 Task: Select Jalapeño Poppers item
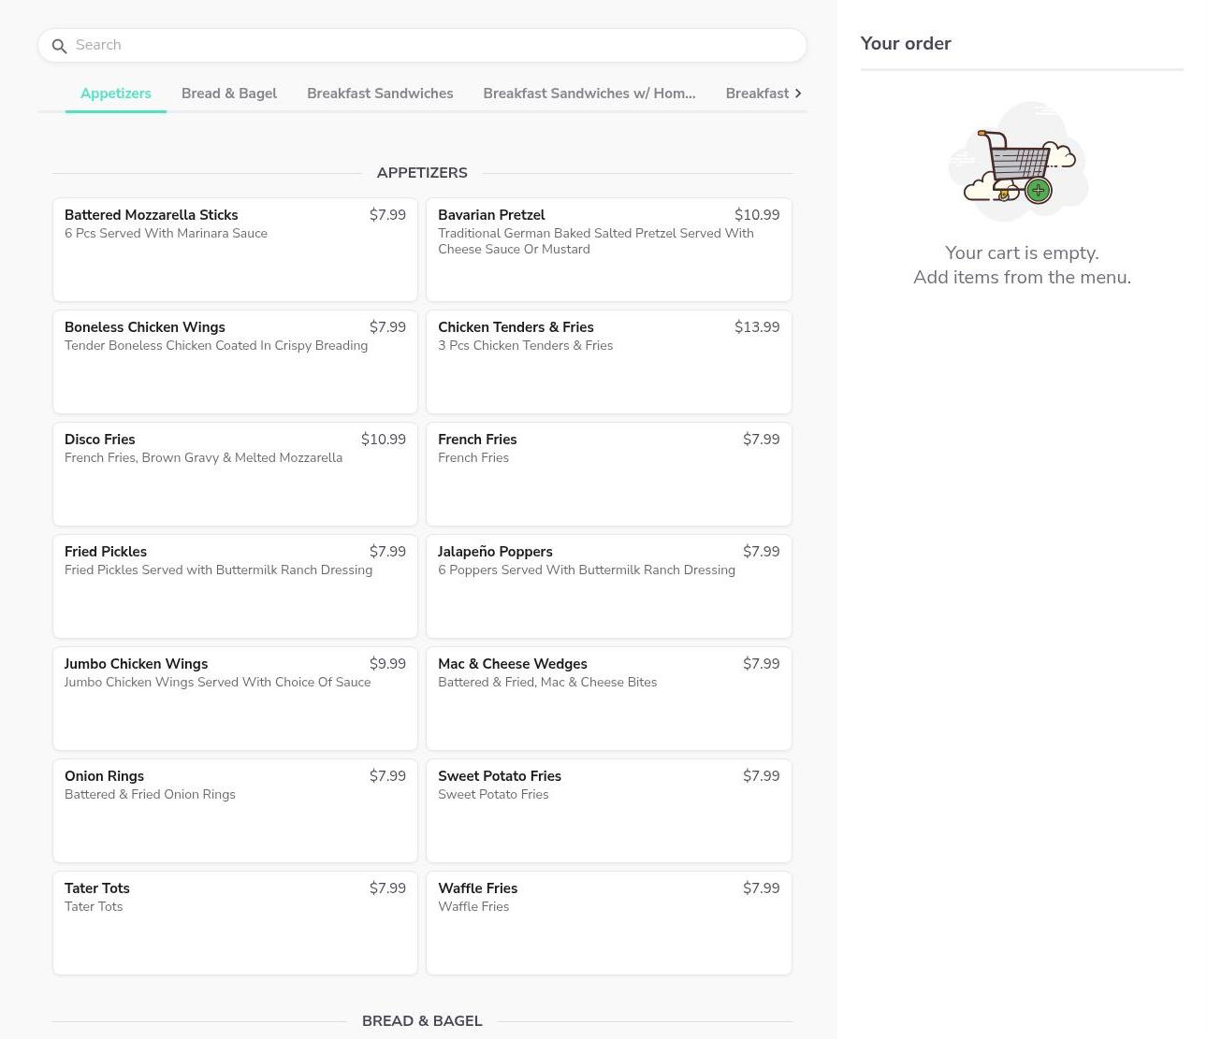pyautogui.click(x=608, y=585)
